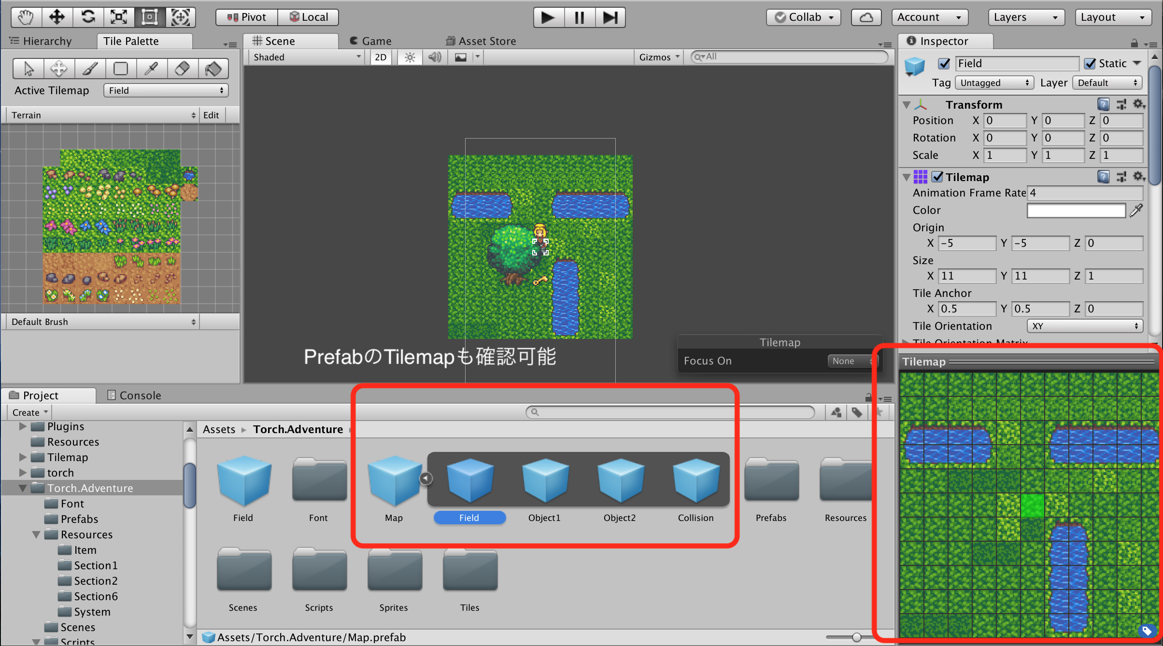Disable the Tilemap component checkbox

coord(937,177)
